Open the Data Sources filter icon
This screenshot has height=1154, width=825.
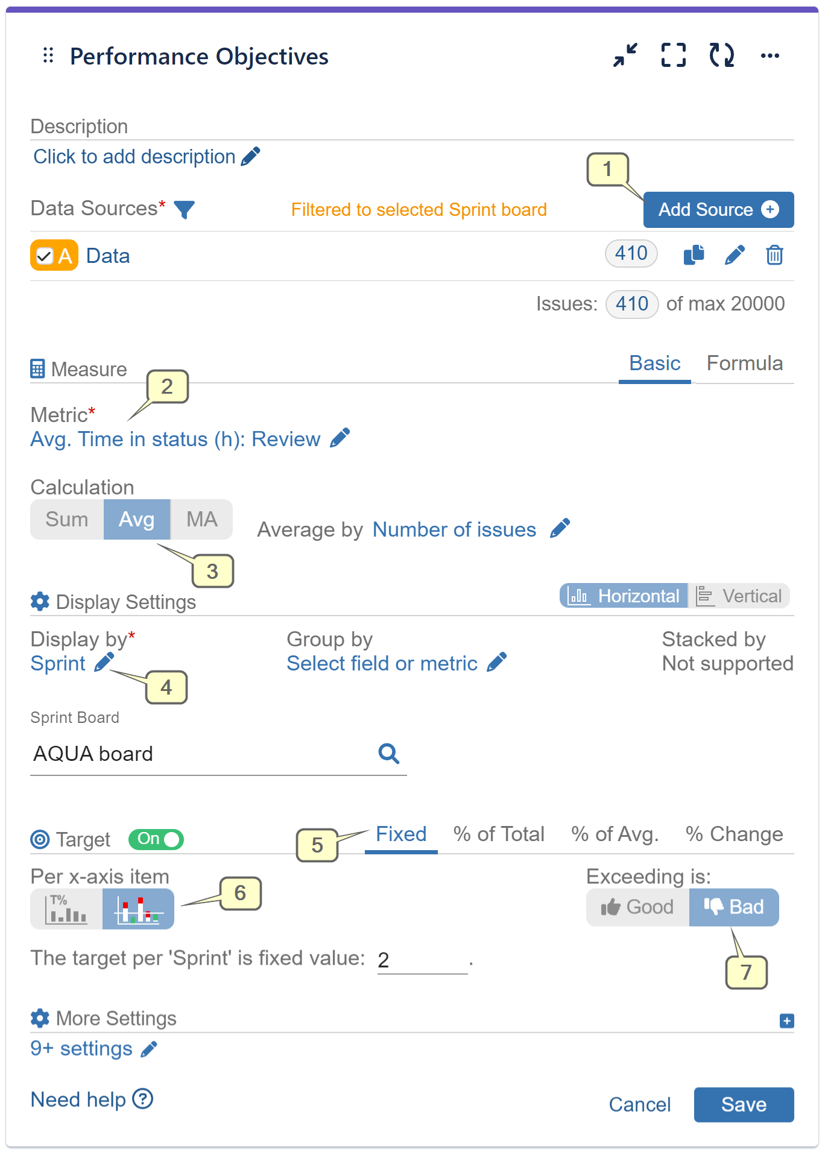[185, 209]
